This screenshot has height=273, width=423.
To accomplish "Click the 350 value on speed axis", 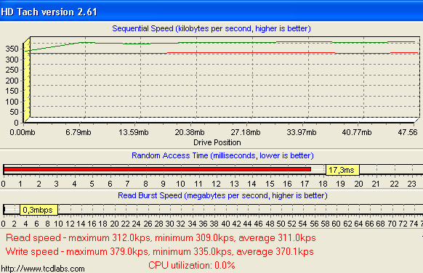I will [12, 49].
